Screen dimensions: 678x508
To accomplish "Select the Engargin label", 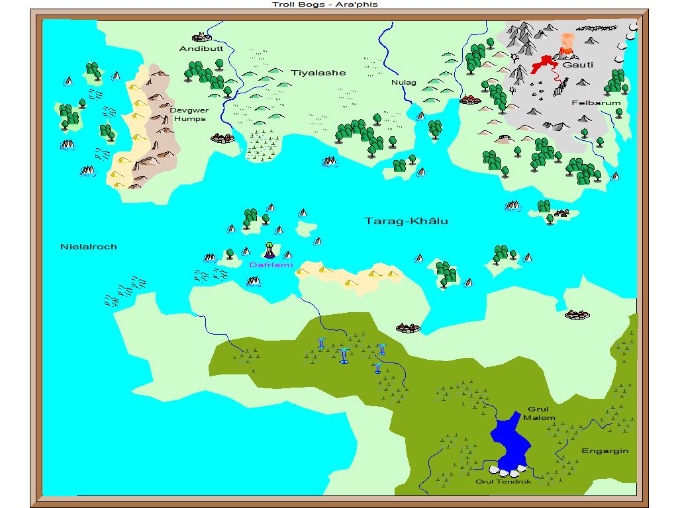I will point(605,451).
